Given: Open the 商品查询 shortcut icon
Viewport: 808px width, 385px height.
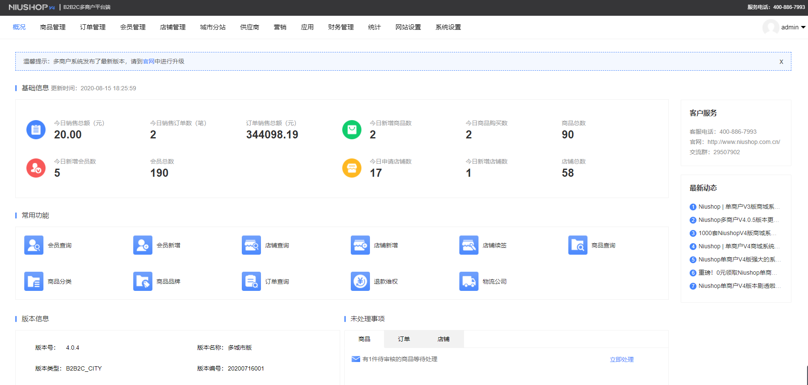Looking at the screenshot, I should click(578, 245).
